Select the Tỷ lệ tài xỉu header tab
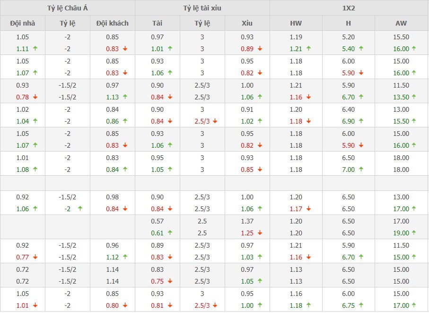The image size is (429, 313). point(202,8)
